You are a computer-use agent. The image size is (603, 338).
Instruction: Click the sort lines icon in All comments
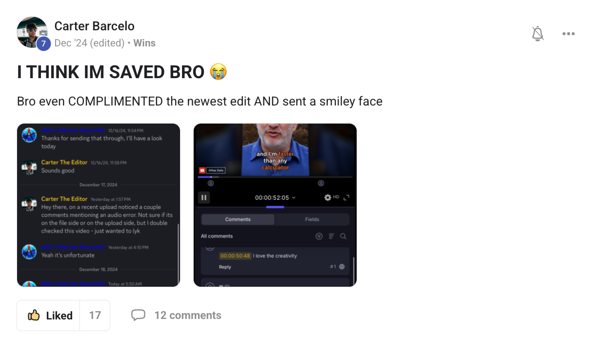pyautogui.click(x=331, y=236)
